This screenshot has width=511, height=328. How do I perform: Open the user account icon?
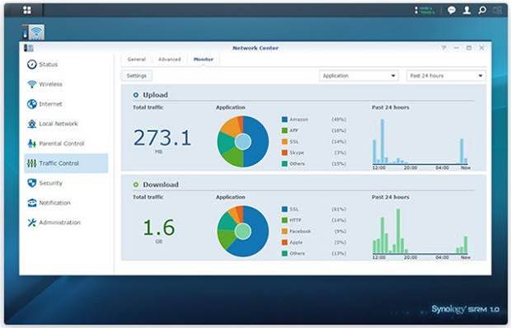[x=466, y=10]
